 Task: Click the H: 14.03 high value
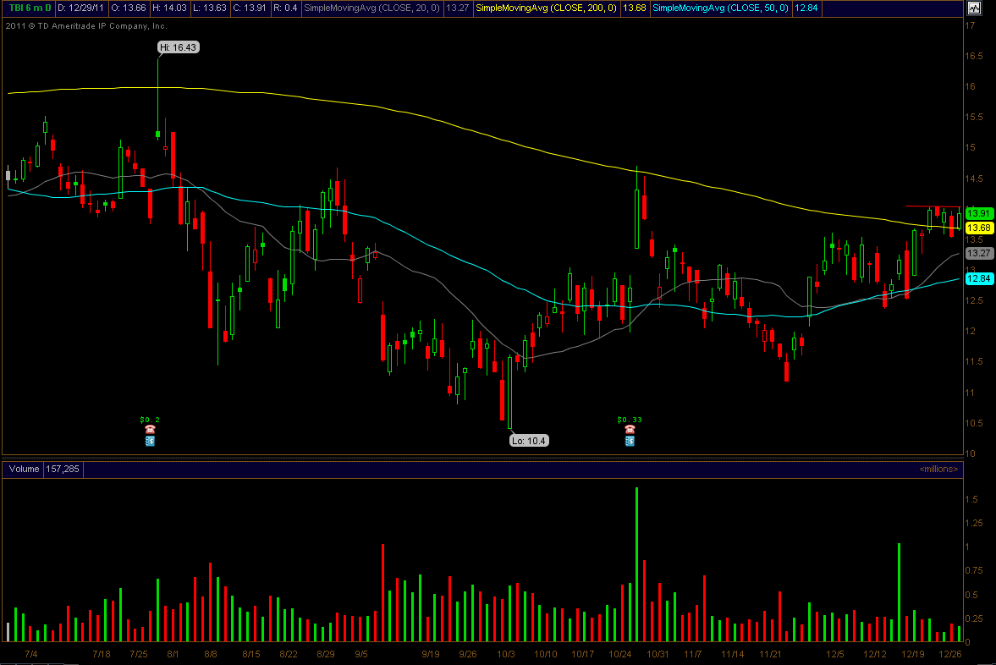click(x=169, y=8)
